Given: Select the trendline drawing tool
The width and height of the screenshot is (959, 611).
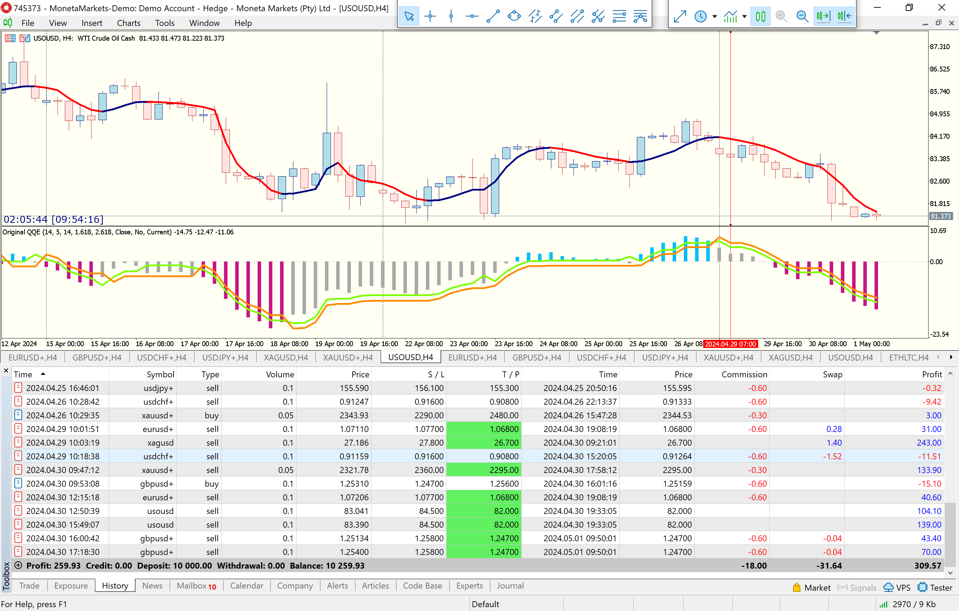Looking at the screenshot, I should tap(493, 16).
